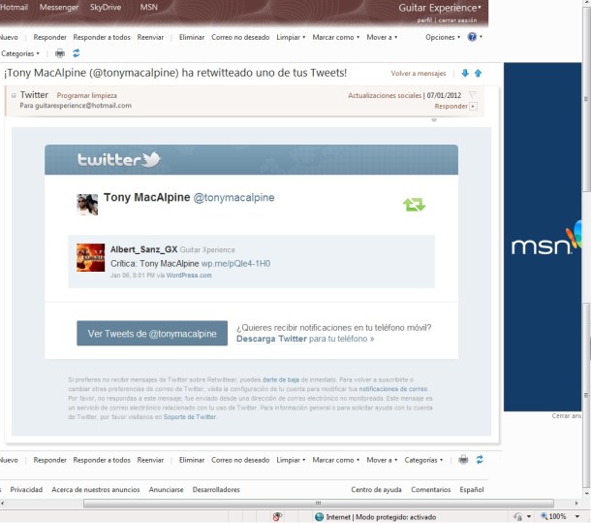Click the help question mark icon
Image resolution: width=591 pixels, height=523 pixels.
[x=472, y=37]
